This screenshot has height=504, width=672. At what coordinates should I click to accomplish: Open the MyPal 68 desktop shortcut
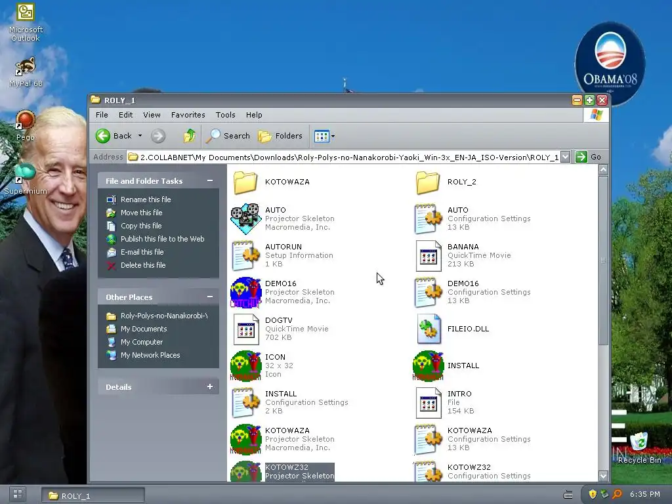click(x=26, y=72)
